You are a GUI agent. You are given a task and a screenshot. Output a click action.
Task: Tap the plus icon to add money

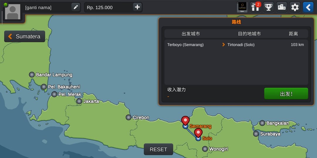pyautogui.click(x=137, y=7)
